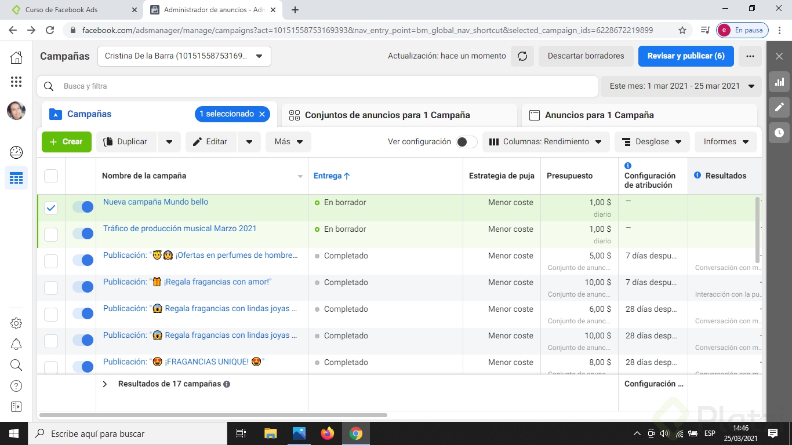
Task: Clear the '1 seleccionado' filter with X
Action: [262, 114]
